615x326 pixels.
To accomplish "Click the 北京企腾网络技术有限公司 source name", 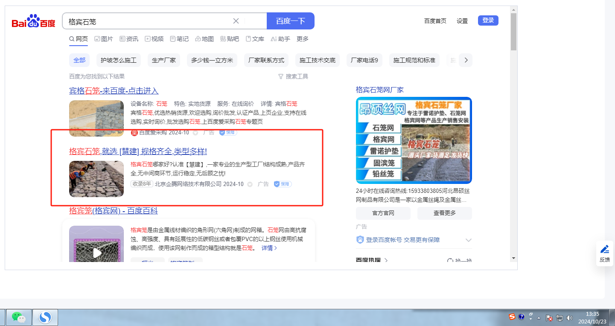I will (x=188, y=184).
